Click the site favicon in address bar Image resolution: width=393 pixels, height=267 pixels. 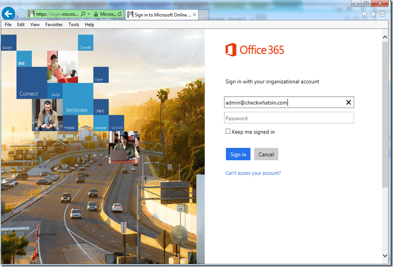coord(31,14)
